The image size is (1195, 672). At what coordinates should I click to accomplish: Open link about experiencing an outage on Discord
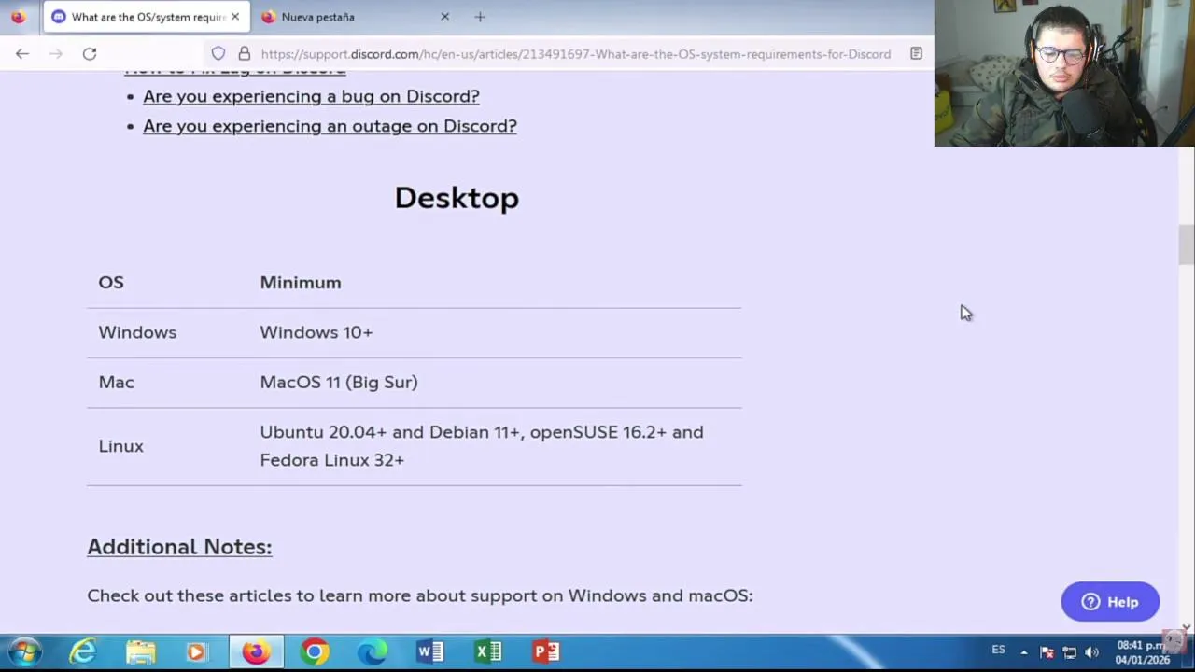(330, 126)
